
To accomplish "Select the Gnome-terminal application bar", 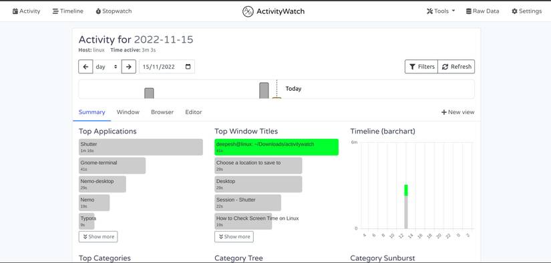I will click(112, 166).
